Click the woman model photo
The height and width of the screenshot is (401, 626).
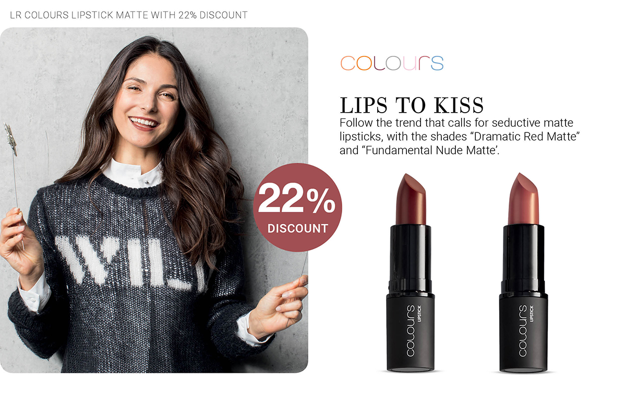click(x=154, y=200)
